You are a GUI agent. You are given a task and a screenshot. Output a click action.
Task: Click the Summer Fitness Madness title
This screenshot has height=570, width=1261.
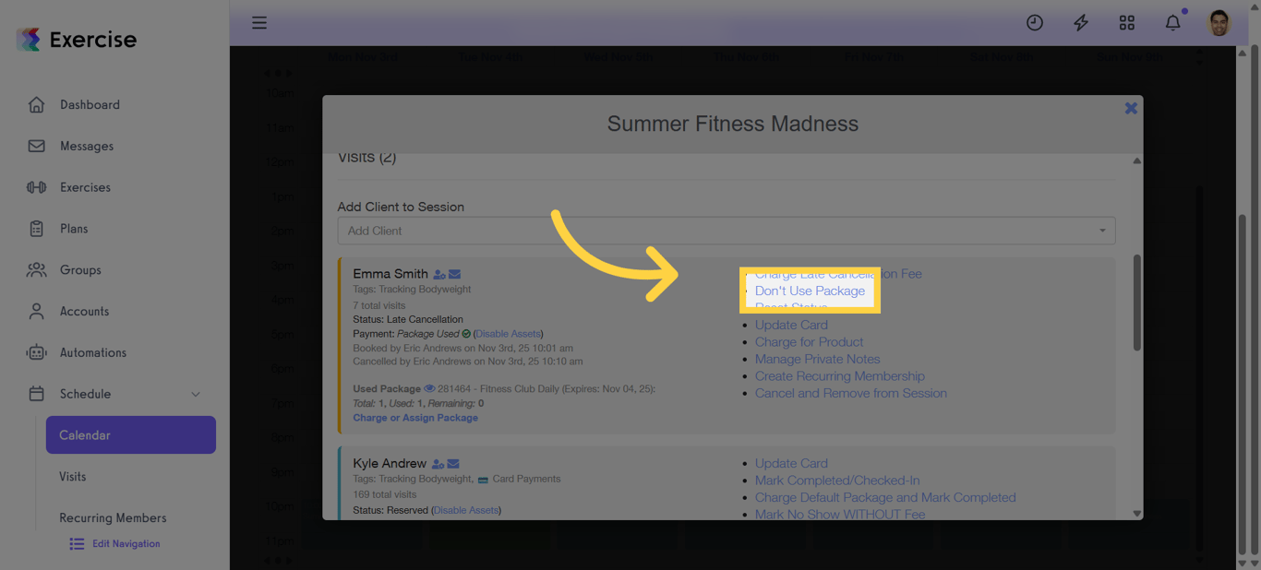tap(733, 125)
